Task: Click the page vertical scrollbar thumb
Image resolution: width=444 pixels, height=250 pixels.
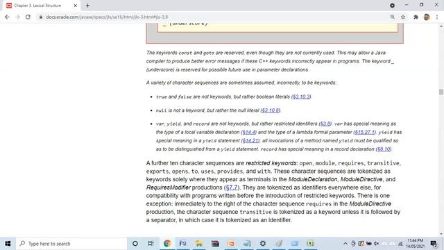Action: (x=441, y=92)
